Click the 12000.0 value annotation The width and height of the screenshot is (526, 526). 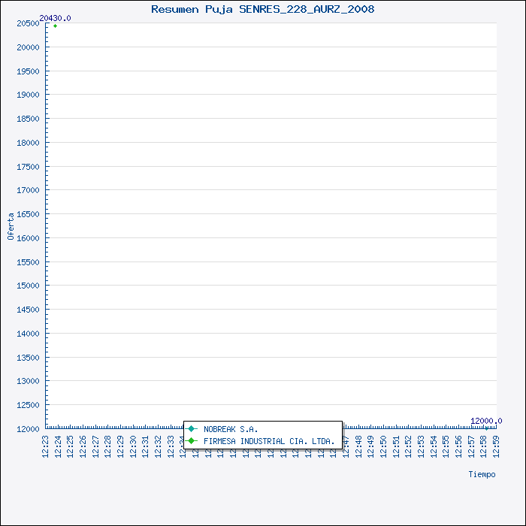(x=485, y=421)
